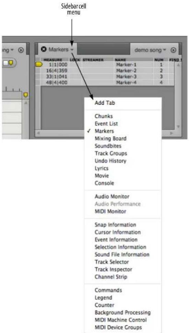Choose Console from the menu
The image size is (189, 333).
(x=104, y=183)
